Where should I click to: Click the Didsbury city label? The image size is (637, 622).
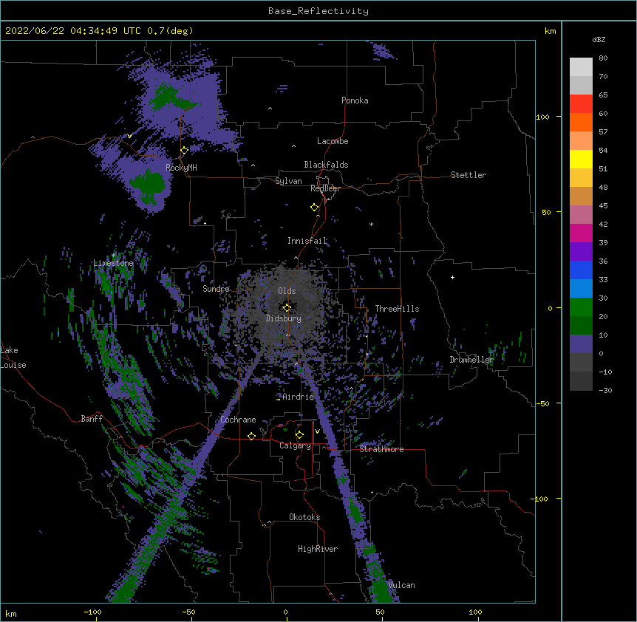284,318
